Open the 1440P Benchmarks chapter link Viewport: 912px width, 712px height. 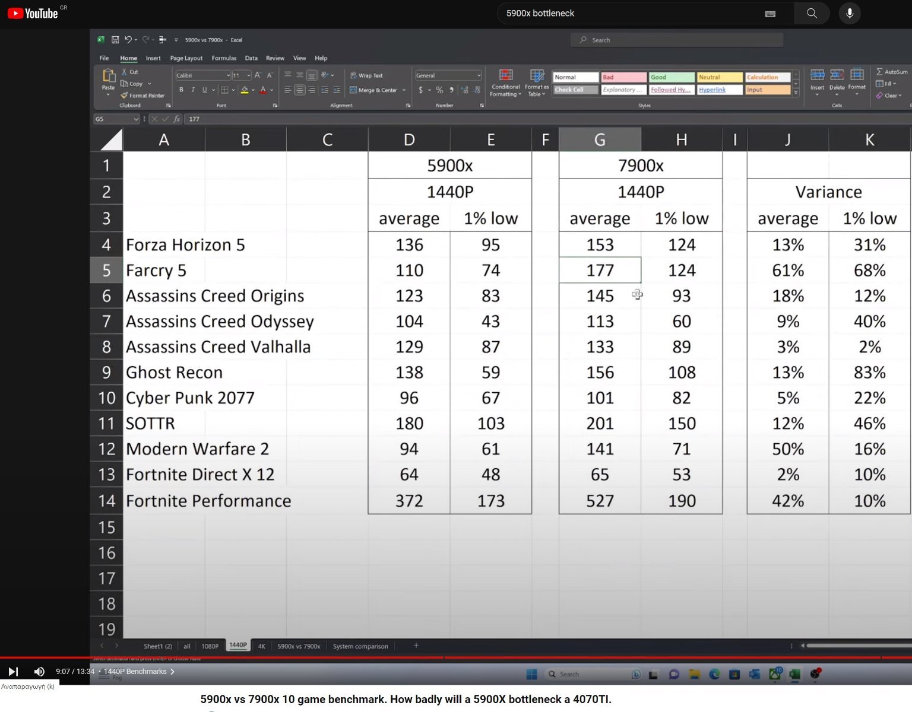(x=139, y=672)
